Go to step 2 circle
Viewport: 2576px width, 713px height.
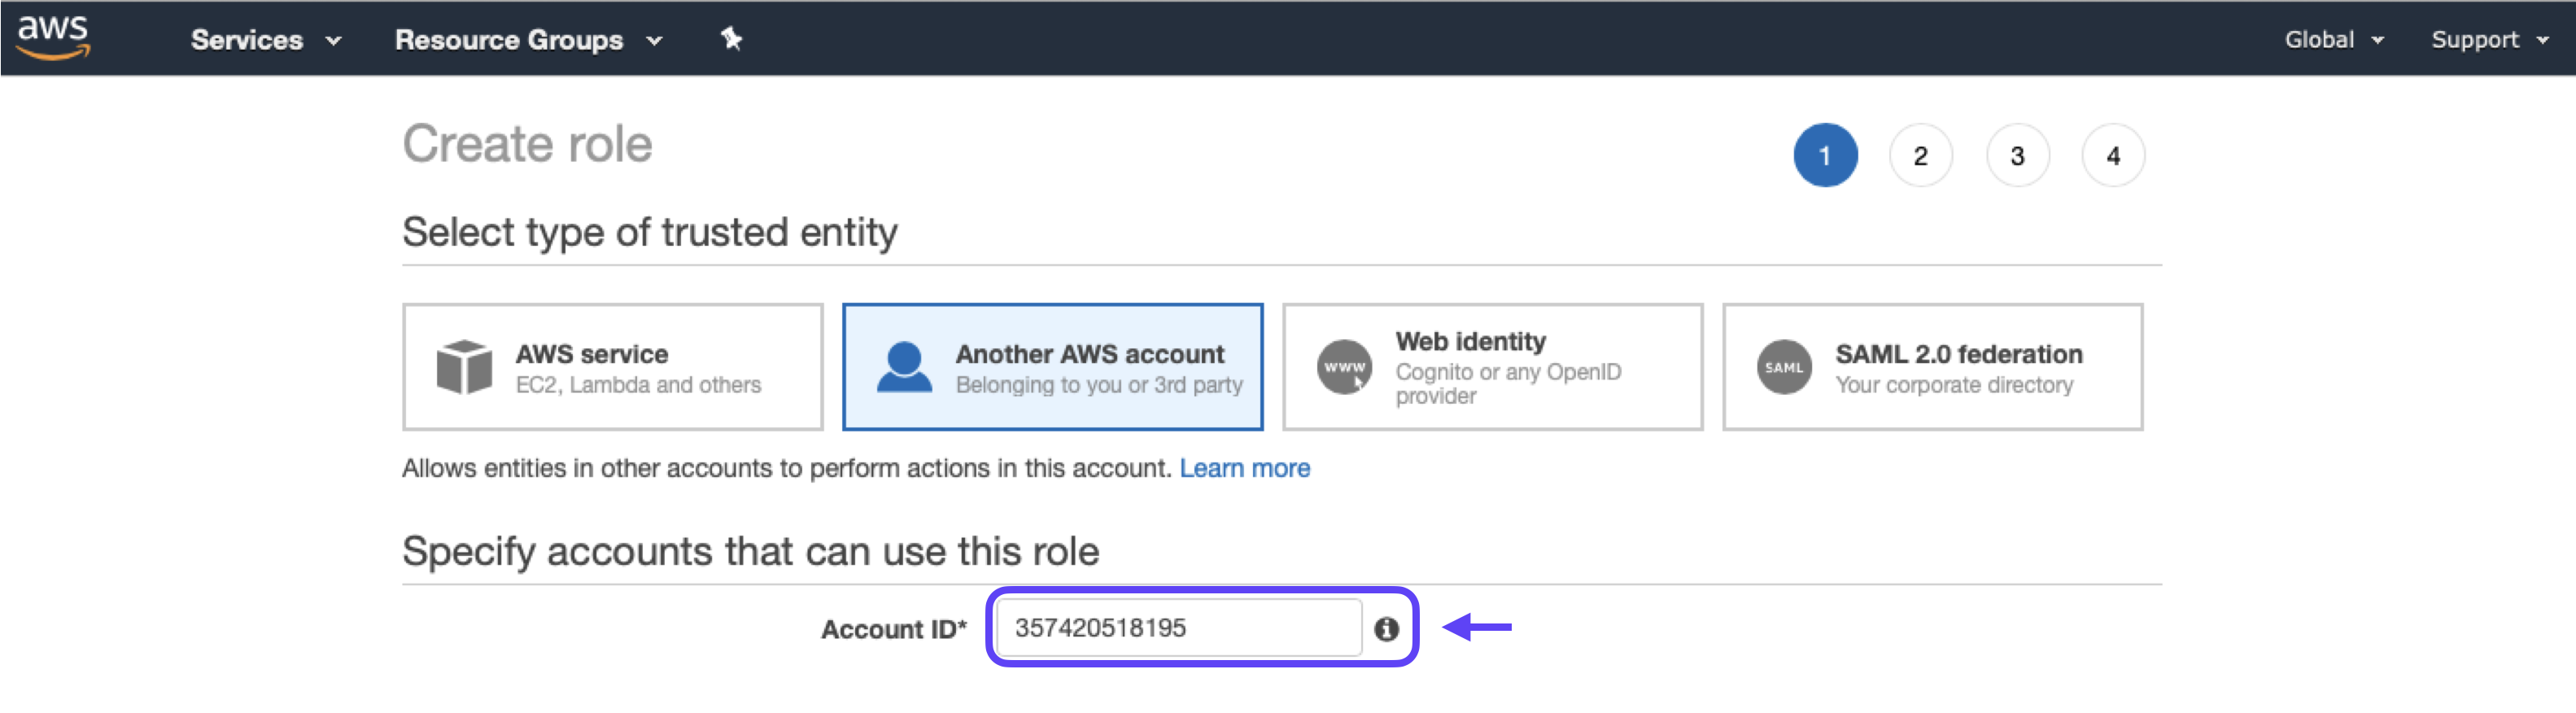[1920, 155]
